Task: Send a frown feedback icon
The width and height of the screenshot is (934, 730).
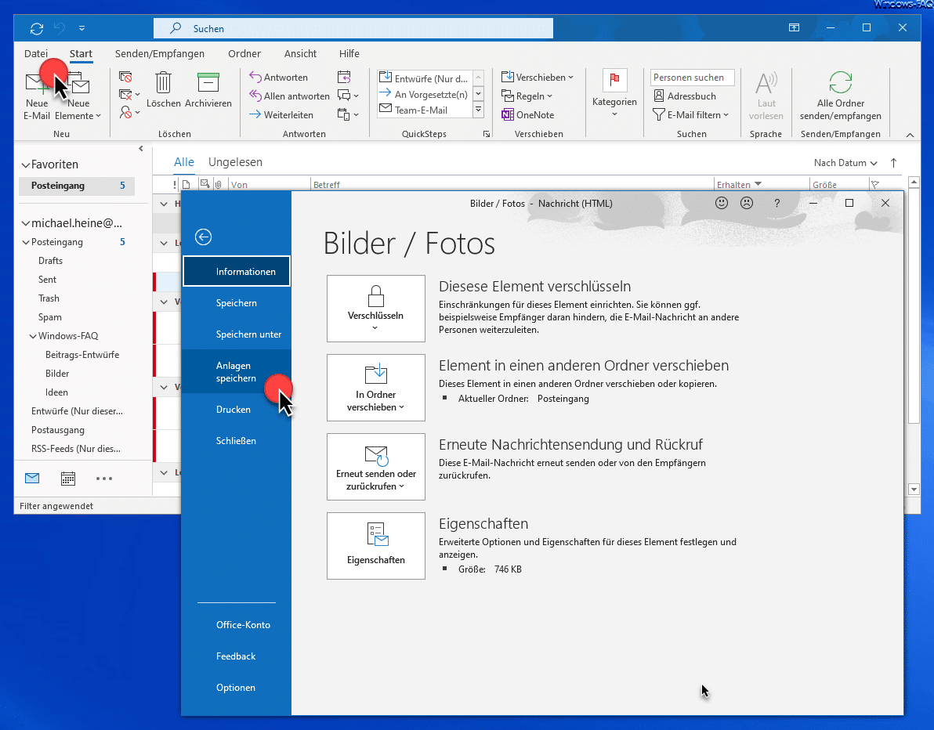Action: pyautogui.click(x=747, y=203)
